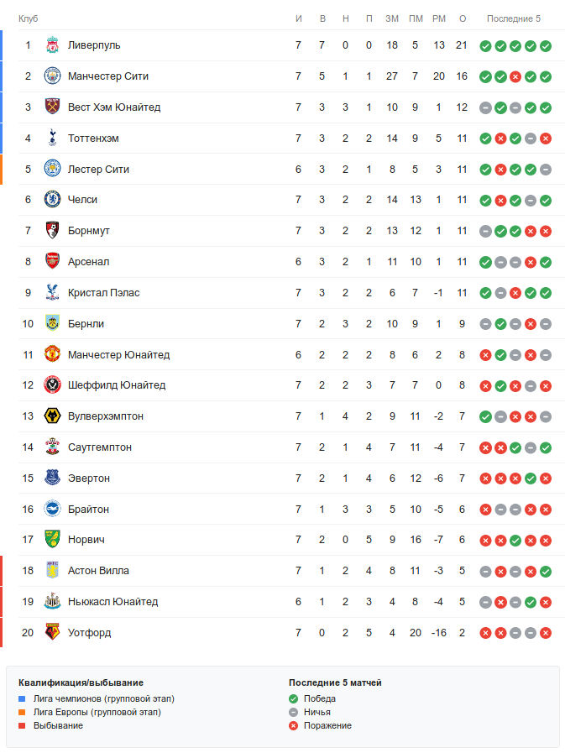Click the Wolverhampton club crest icon
Viewport: 565px width, 753px height.
pos(52,416)
